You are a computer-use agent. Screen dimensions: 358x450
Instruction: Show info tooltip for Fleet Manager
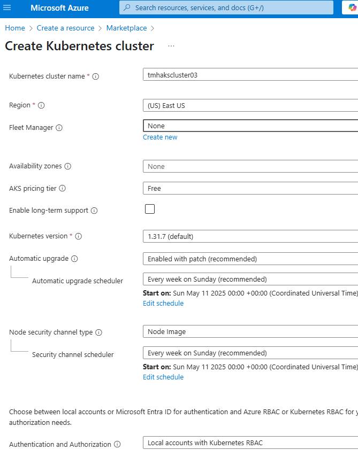point(59,128)
